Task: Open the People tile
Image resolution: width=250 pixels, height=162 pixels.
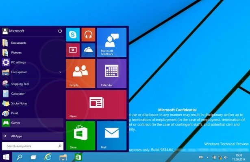Action: point(80,73)
